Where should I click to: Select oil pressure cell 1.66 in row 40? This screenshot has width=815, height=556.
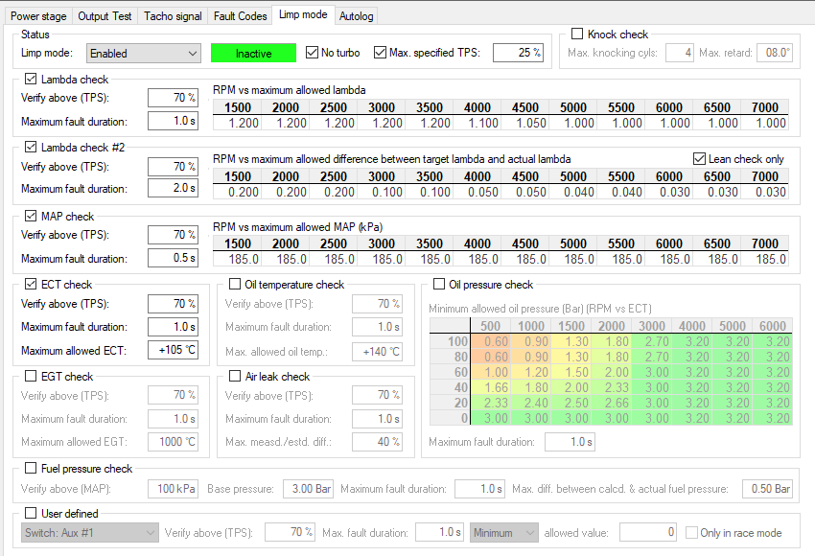click(x=490, y=387)
